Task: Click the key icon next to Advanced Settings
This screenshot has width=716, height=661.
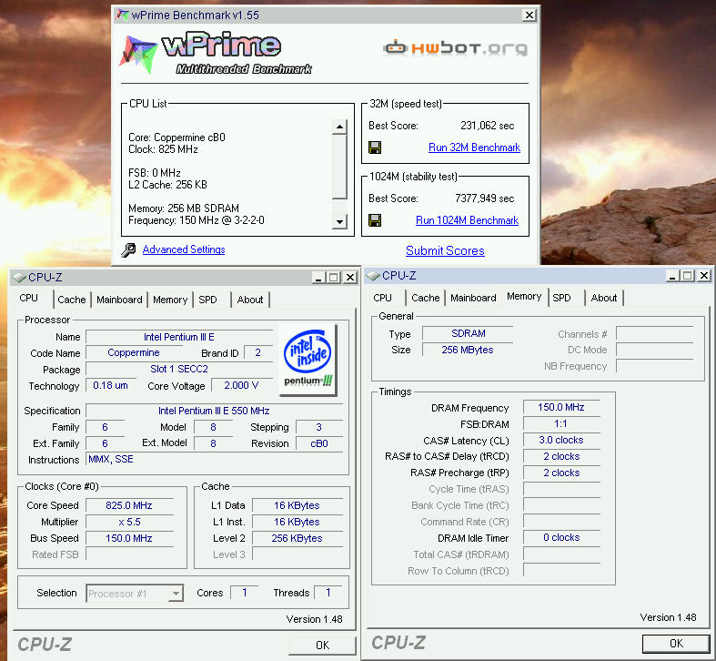Action: tap(129, 250)
